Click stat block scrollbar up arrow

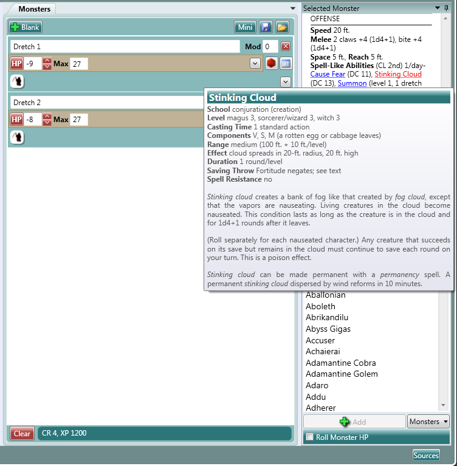point(445,18)
